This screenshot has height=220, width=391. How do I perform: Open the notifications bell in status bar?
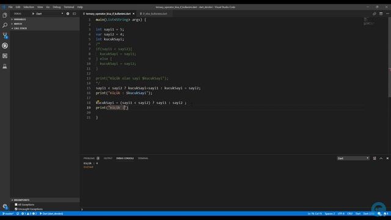(386, 214)
